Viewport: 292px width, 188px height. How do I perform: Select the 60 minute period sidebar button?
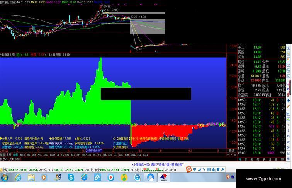pyautogui.click(x=288, y=147)
